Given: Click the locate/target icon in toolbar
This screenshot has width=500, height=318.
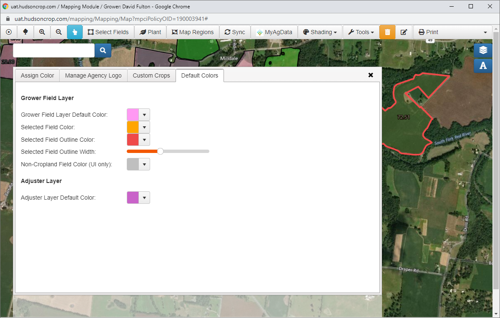Looking at the screenshot, I should coord(9,32).
